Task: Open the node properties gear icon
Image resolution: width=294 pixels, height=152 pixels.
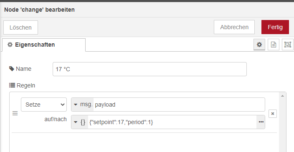Action: click(x=259, y=45)
